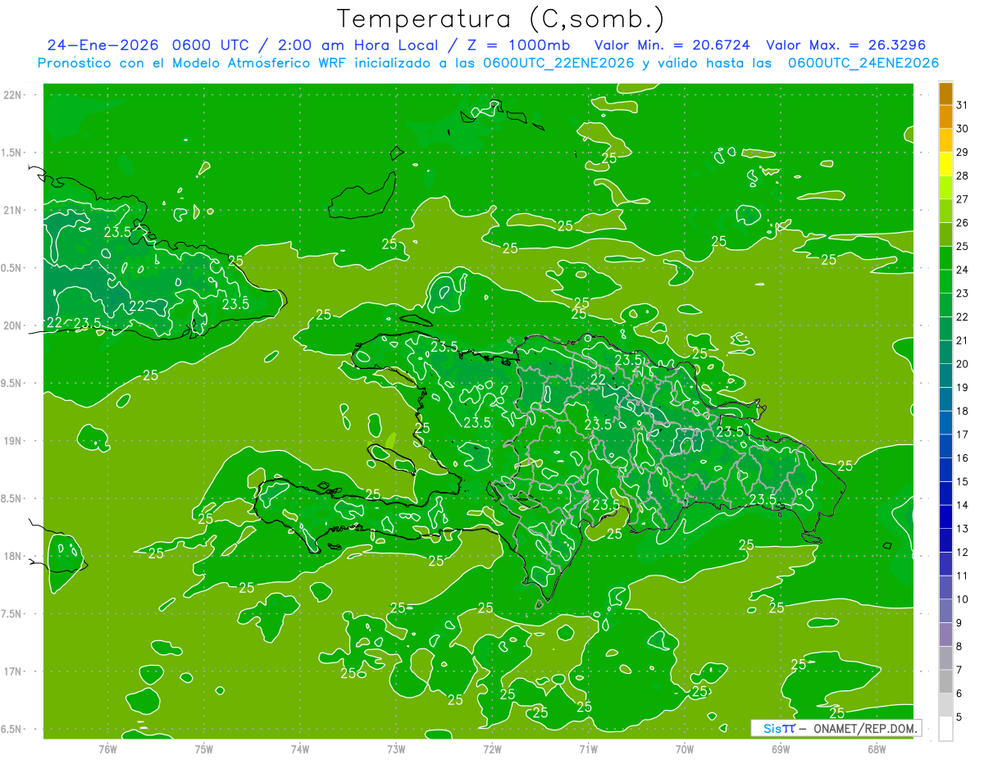Click the "22N" latitude label

[x=12, y=95]
